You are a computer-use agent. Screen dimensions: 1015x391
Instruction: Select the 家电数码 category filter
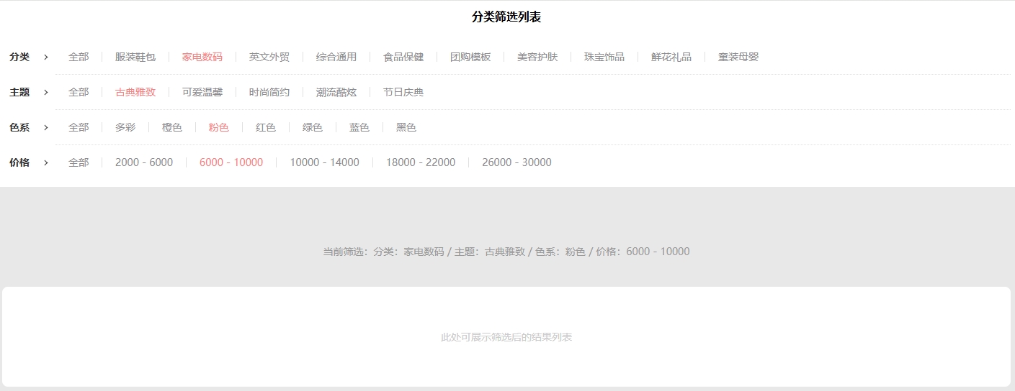pyautogui.click(x=202, y=57)
